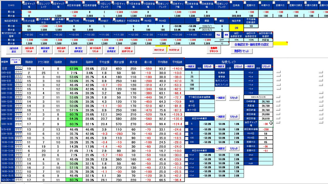Click the 期間リセット button
328x184 pixels.
click(242, 51)
